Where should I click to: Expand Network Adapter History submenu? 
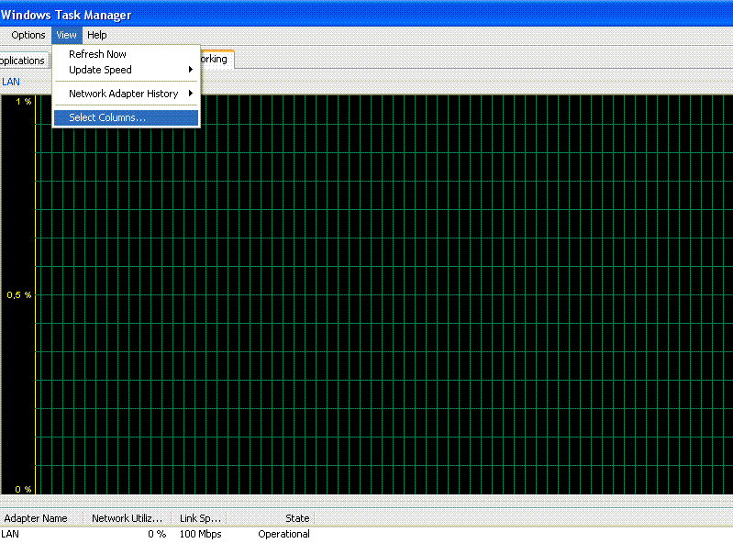(x=127, y=94)
